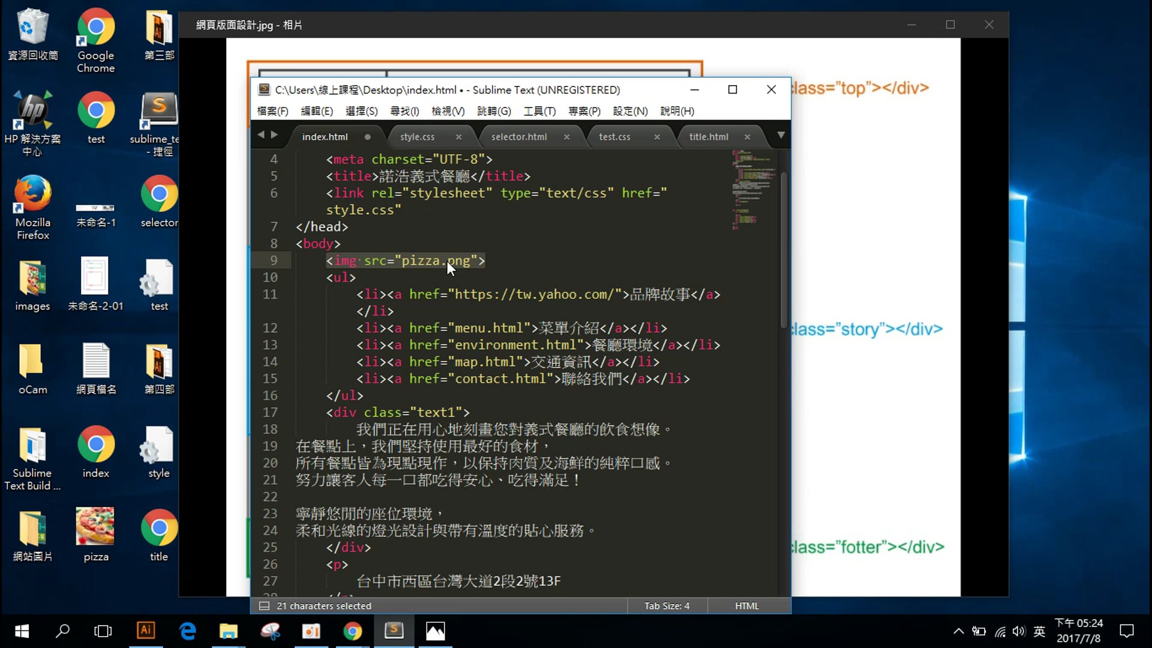1152x648 pixels.
Task: Open the 尋找(I) menu
Action: coord(404,111)
